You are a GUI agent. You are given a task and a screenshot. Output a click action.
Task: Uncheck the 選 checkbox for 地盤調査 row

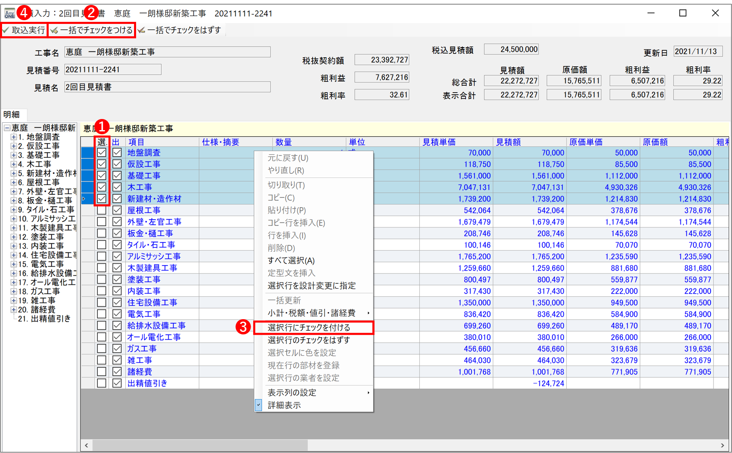[101, 153]
